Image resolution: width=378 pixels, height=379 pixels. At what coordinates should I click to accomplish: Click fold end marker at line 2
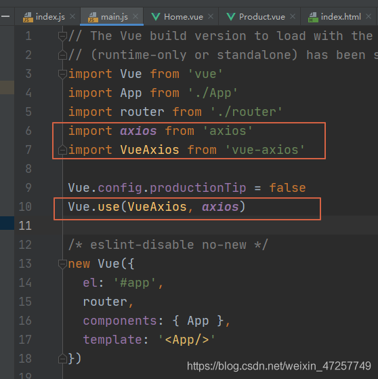[62, 55]
